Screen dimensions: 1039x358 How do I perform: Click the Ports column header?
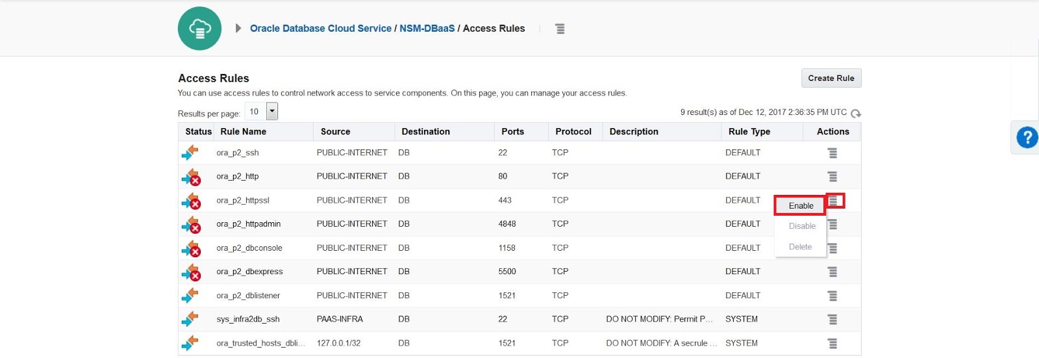pos(512,131)
